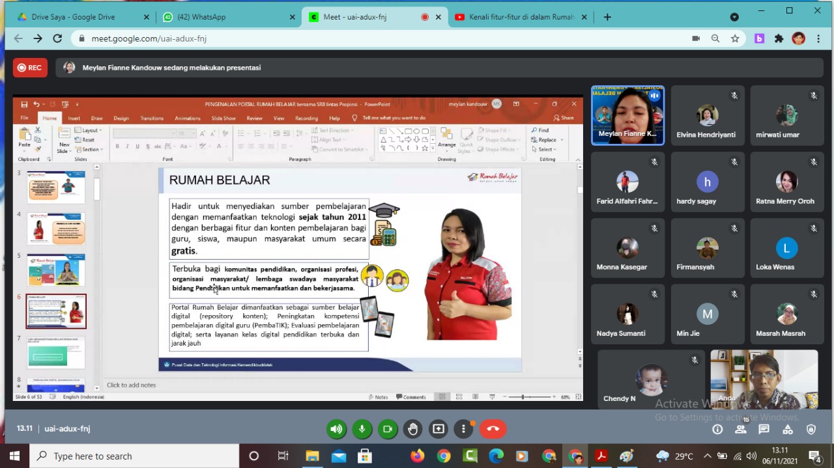Click the red REC recording button
Viewport: 834px width, 468px height.
pos(30,68)
